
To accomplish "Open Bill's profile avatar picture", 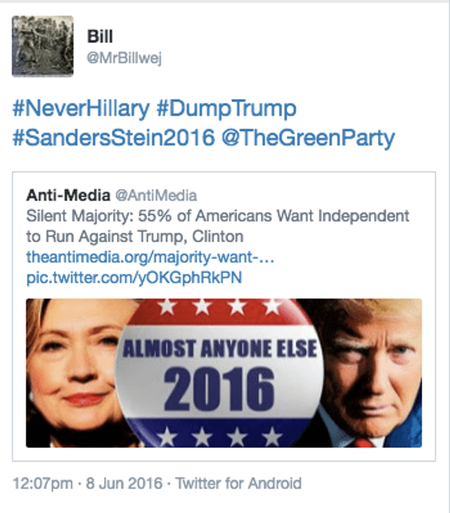I will [43, 46].
